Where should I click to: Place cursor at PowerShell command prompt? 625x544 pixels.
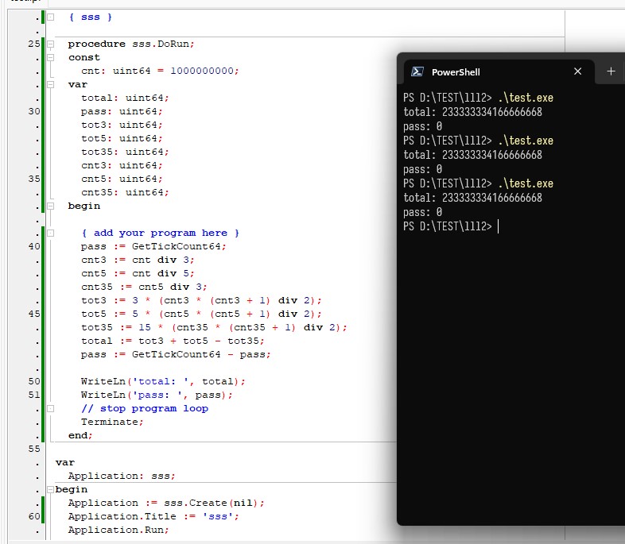click(x=498, y=227)
